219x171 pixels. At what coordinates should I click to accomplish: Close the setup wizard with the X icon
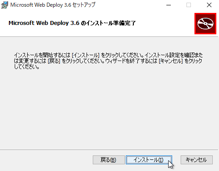pos(209,5)
